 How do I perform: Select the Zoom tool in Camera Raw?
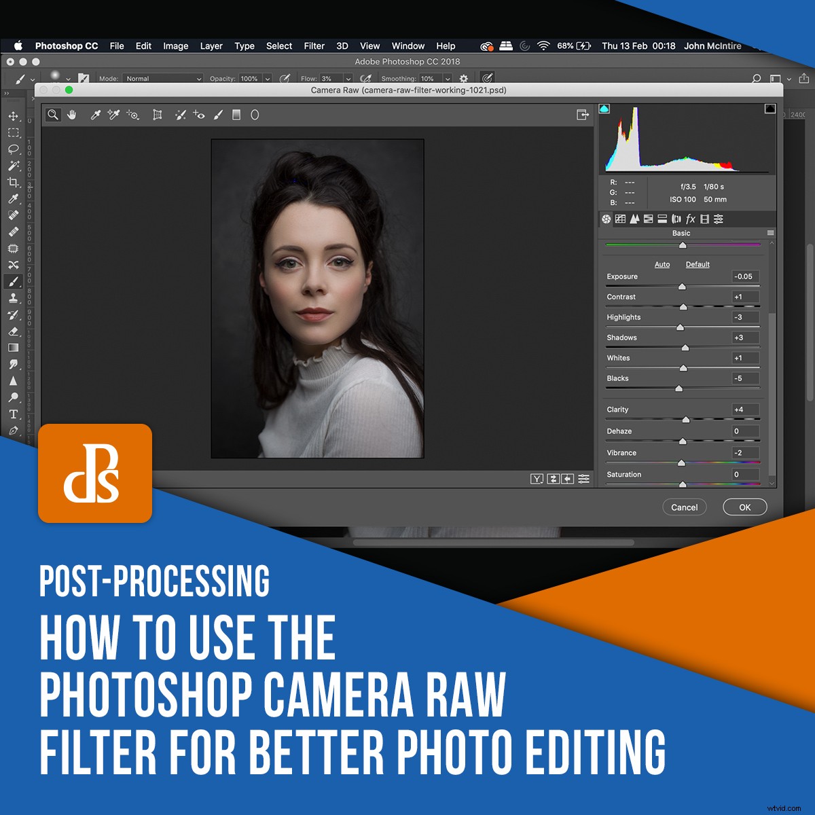click(53, 115)
